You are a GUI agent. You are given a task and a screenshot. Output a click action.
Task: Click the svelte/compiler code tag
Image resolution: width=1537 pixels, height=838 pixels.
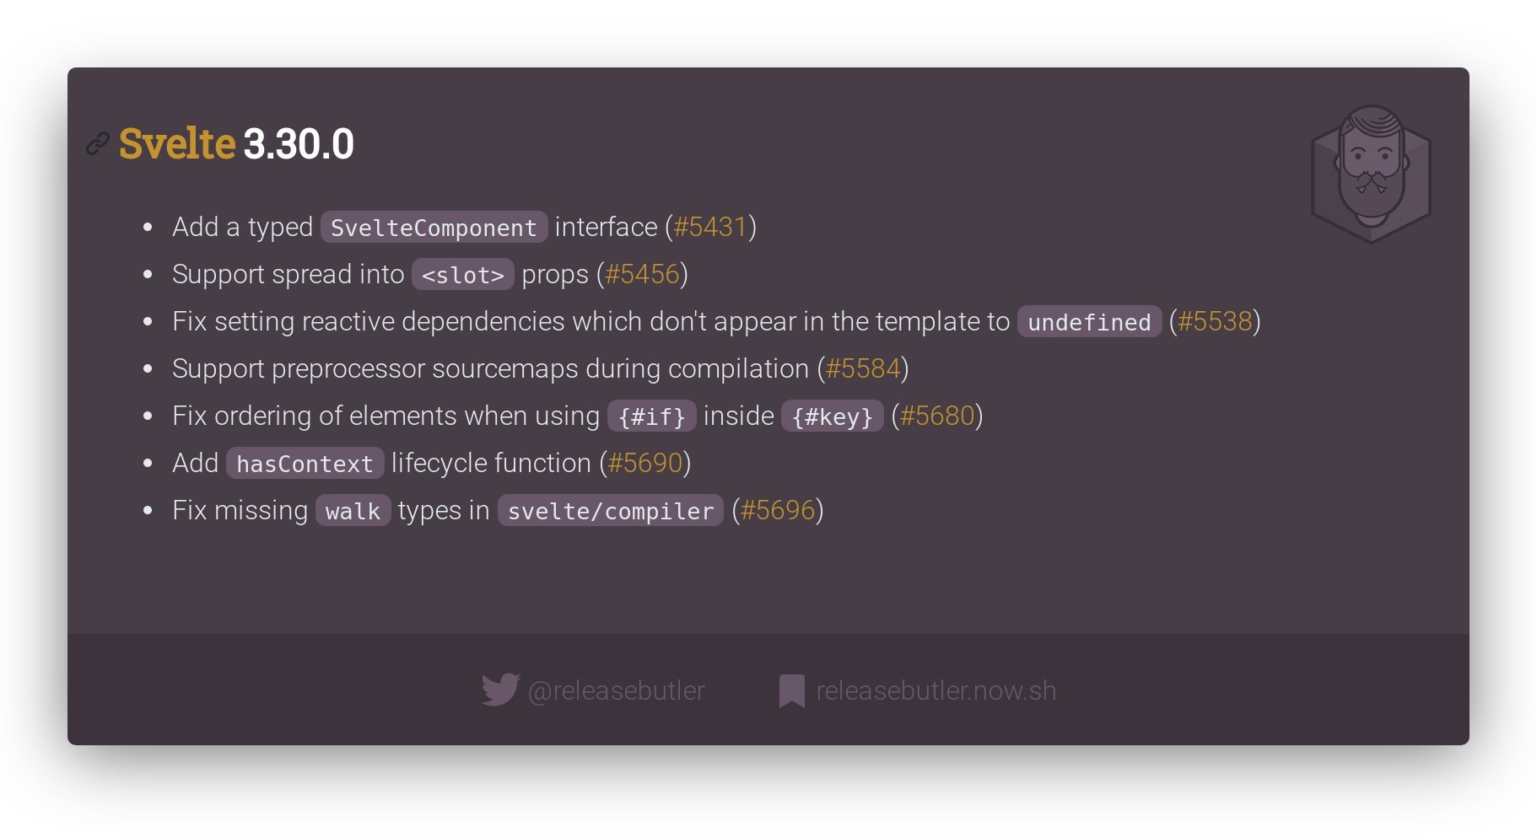611,511
